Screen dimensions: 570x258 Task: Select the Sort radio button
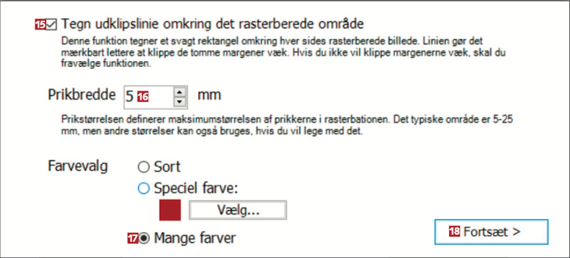(144, 167)
